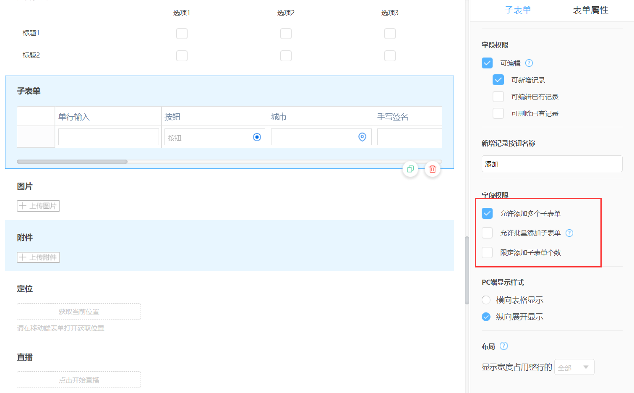Click the radio icon in 按钮 field

[x=257, y=137]
